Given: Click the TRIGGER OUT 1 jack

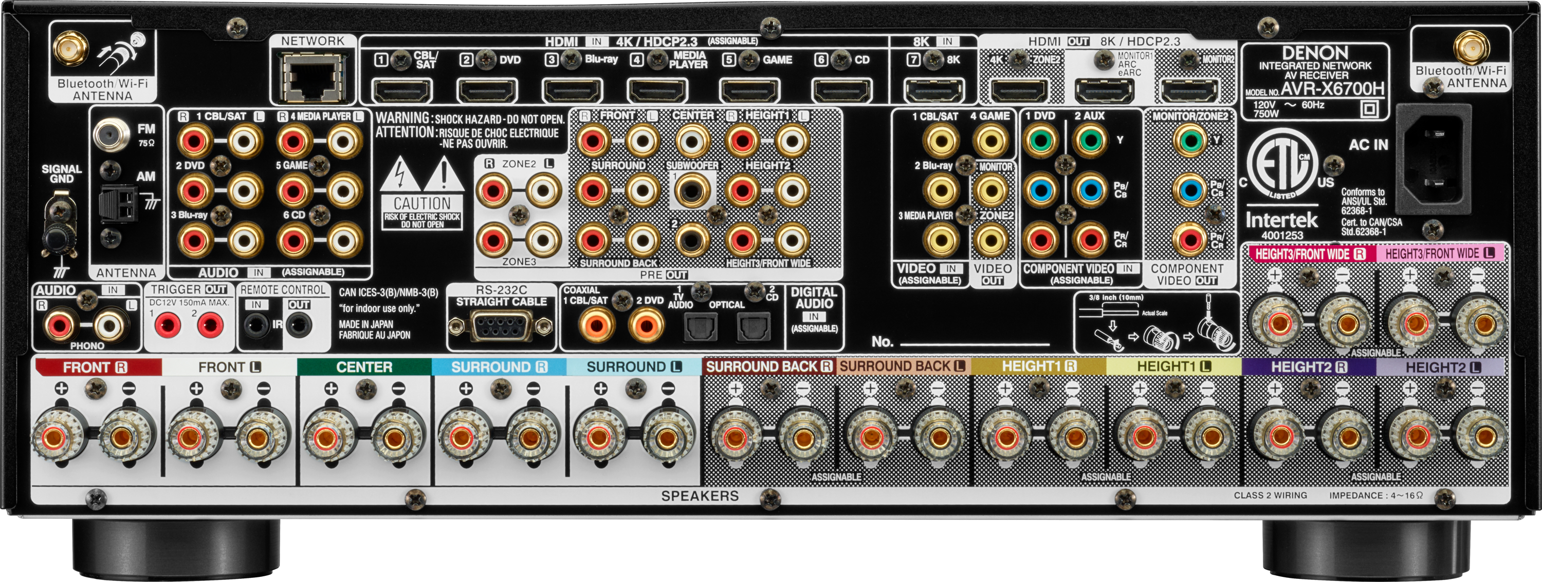Looking at the screenshot, I should (168, 325).
